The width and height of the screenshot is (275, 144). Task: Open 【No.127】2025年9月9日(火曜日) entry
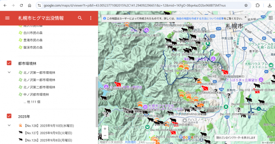click(x=48, y=133)
